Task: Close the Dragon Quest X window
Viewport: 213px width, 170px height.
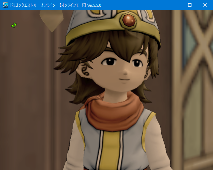Action: click(205, 5)
